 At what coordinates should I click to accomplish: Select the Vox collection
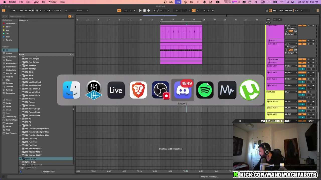pyautogui.click(x=8, y=30)
